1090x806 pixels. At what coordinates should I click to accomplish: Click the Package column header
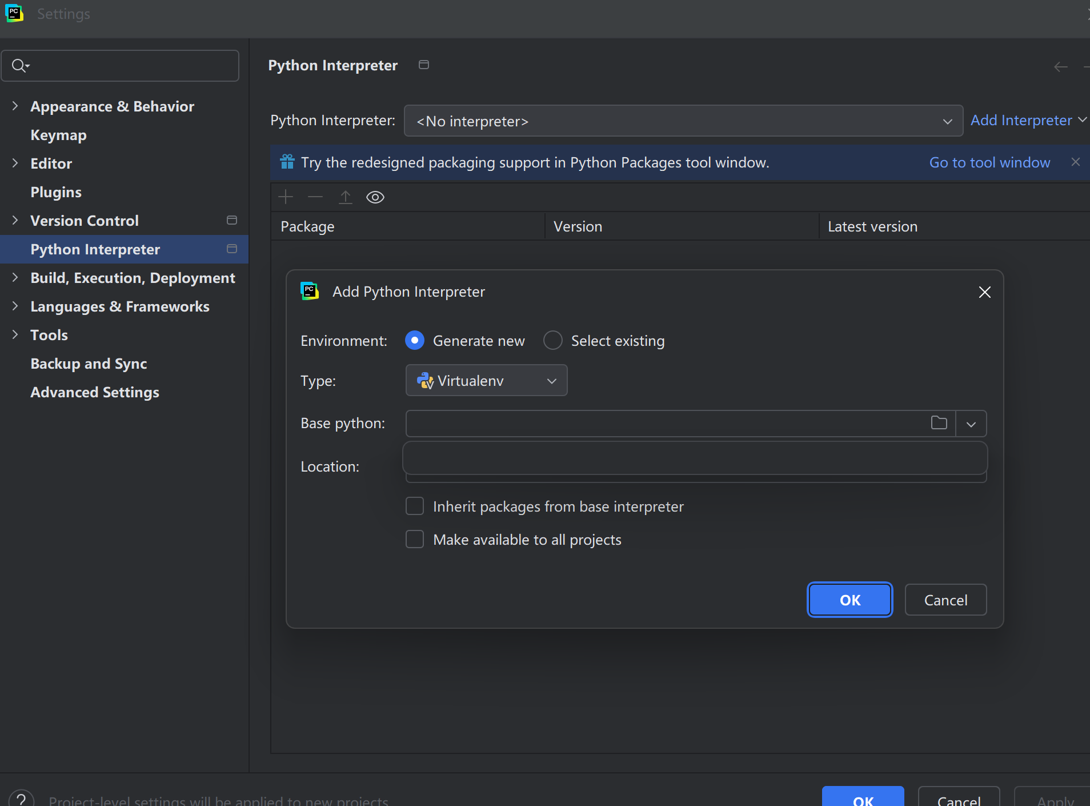[x=407, y=226]
